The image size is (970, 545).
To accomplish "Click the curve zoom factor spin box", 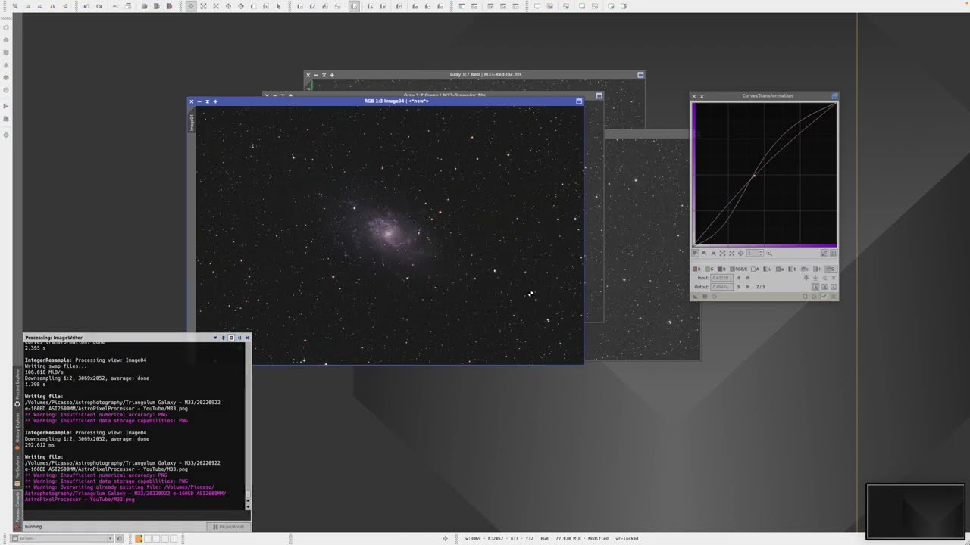I will tap(755, 253).
